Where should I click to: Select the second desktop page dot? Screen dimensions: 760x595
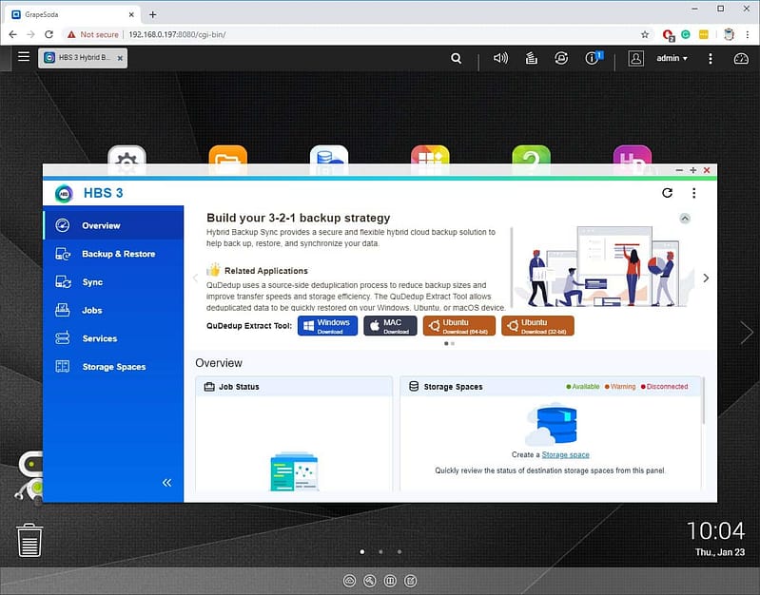click(x=380, y=551)
